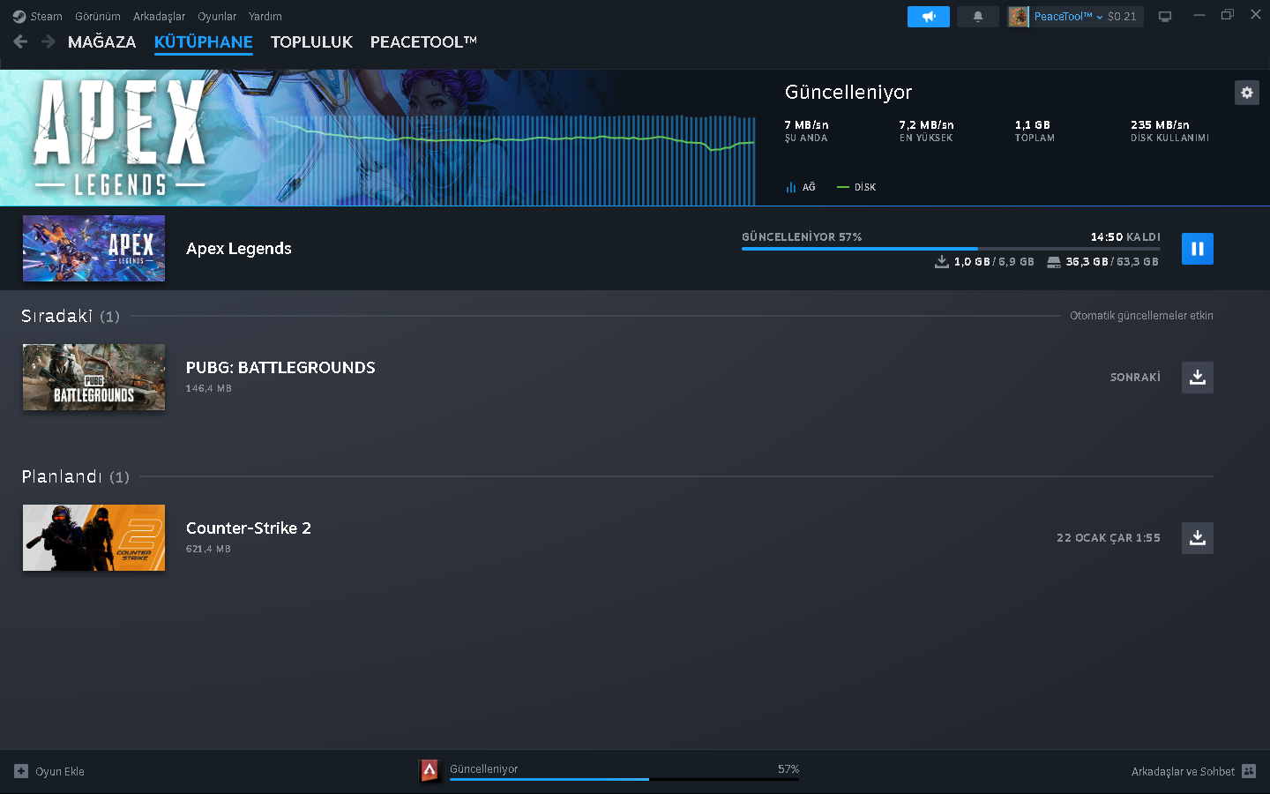Click the 7 MB/sn ŞU ANDA stat

point(807,131)
